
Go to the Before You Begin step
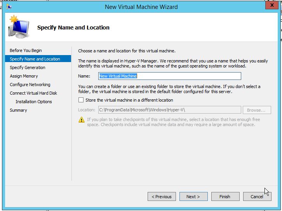[26, 50]
